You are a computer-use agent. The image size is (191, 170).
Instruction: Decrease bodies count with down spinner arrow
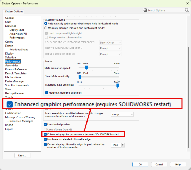123,146
